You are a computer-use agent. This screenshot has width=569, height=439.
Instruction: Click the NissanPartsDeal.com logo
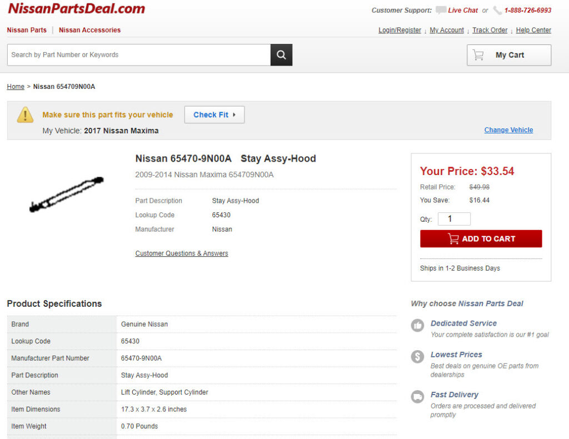76,9
